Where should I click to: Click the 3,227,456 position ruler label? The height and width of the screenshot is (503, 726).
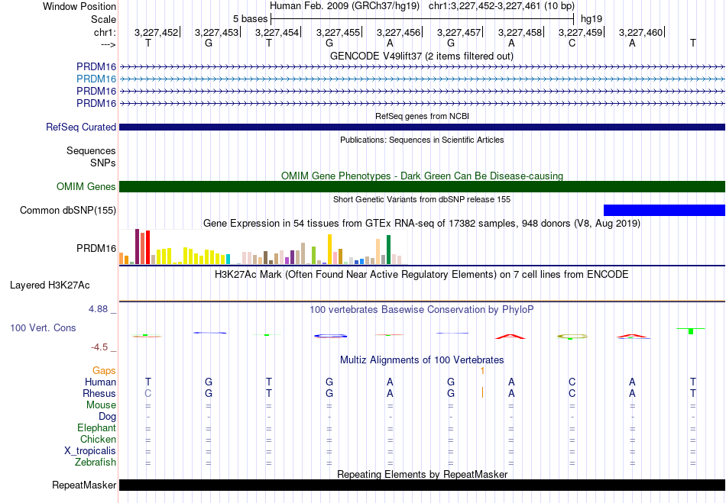click(x=398, y=32)
